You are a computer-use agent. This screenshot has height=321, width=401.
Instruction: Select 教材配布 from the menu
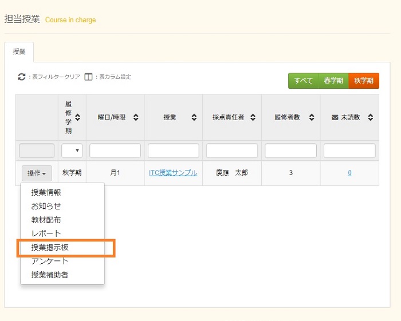tap(46, 220)
